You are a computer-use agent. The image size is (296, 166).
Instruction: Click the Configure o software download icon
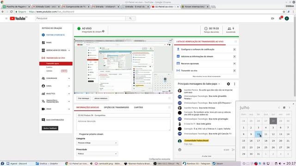tap(178, 49)
